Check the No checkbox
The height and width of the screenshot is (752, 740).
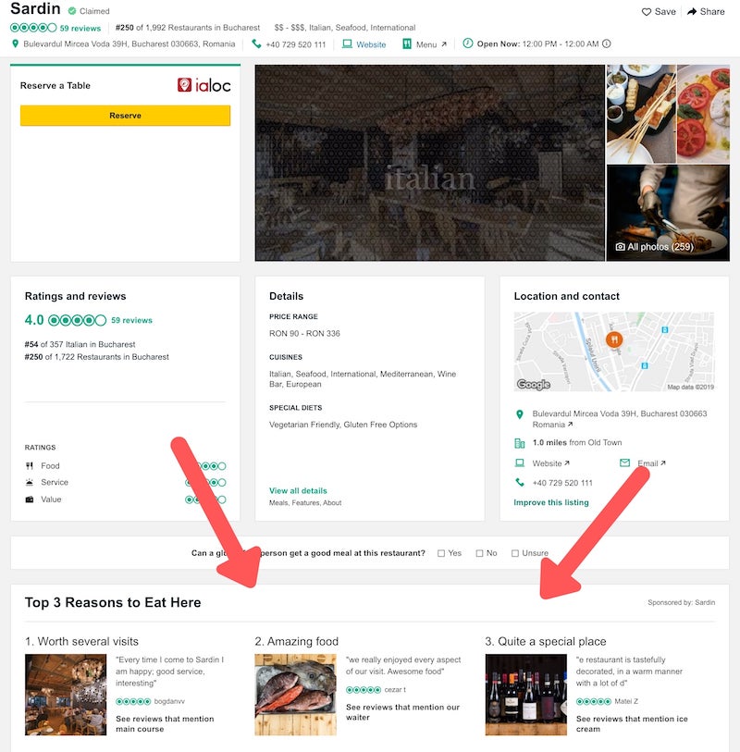coord(479,553)
